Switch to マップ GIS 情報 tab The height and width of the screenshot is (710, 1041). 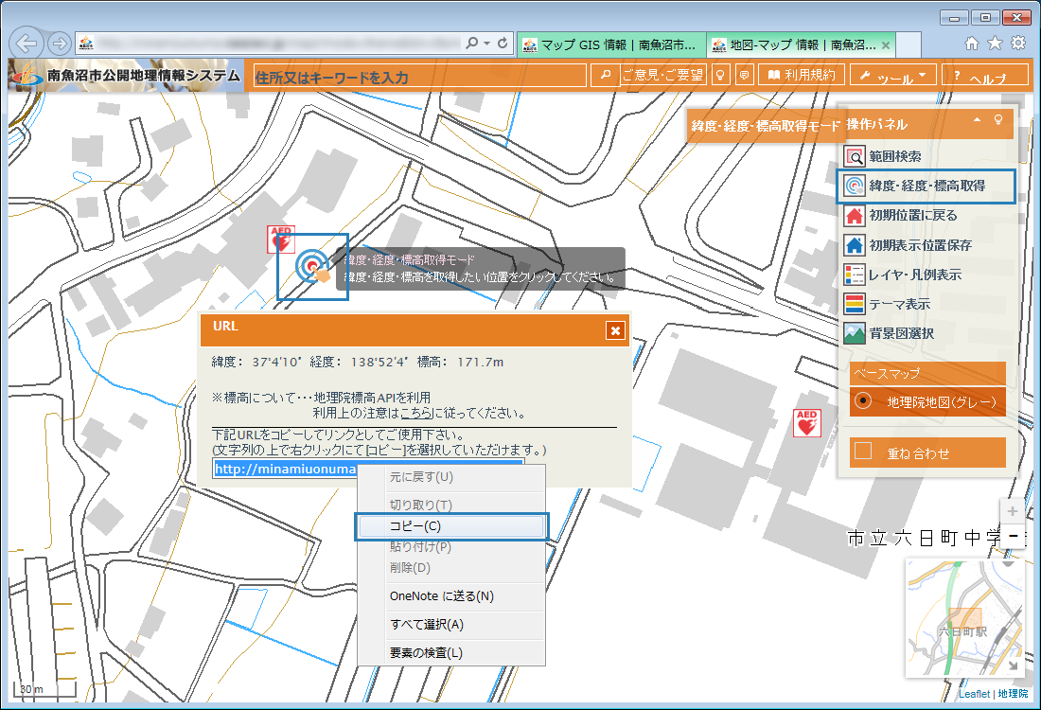pyautogui.click(x=611, y=45)
